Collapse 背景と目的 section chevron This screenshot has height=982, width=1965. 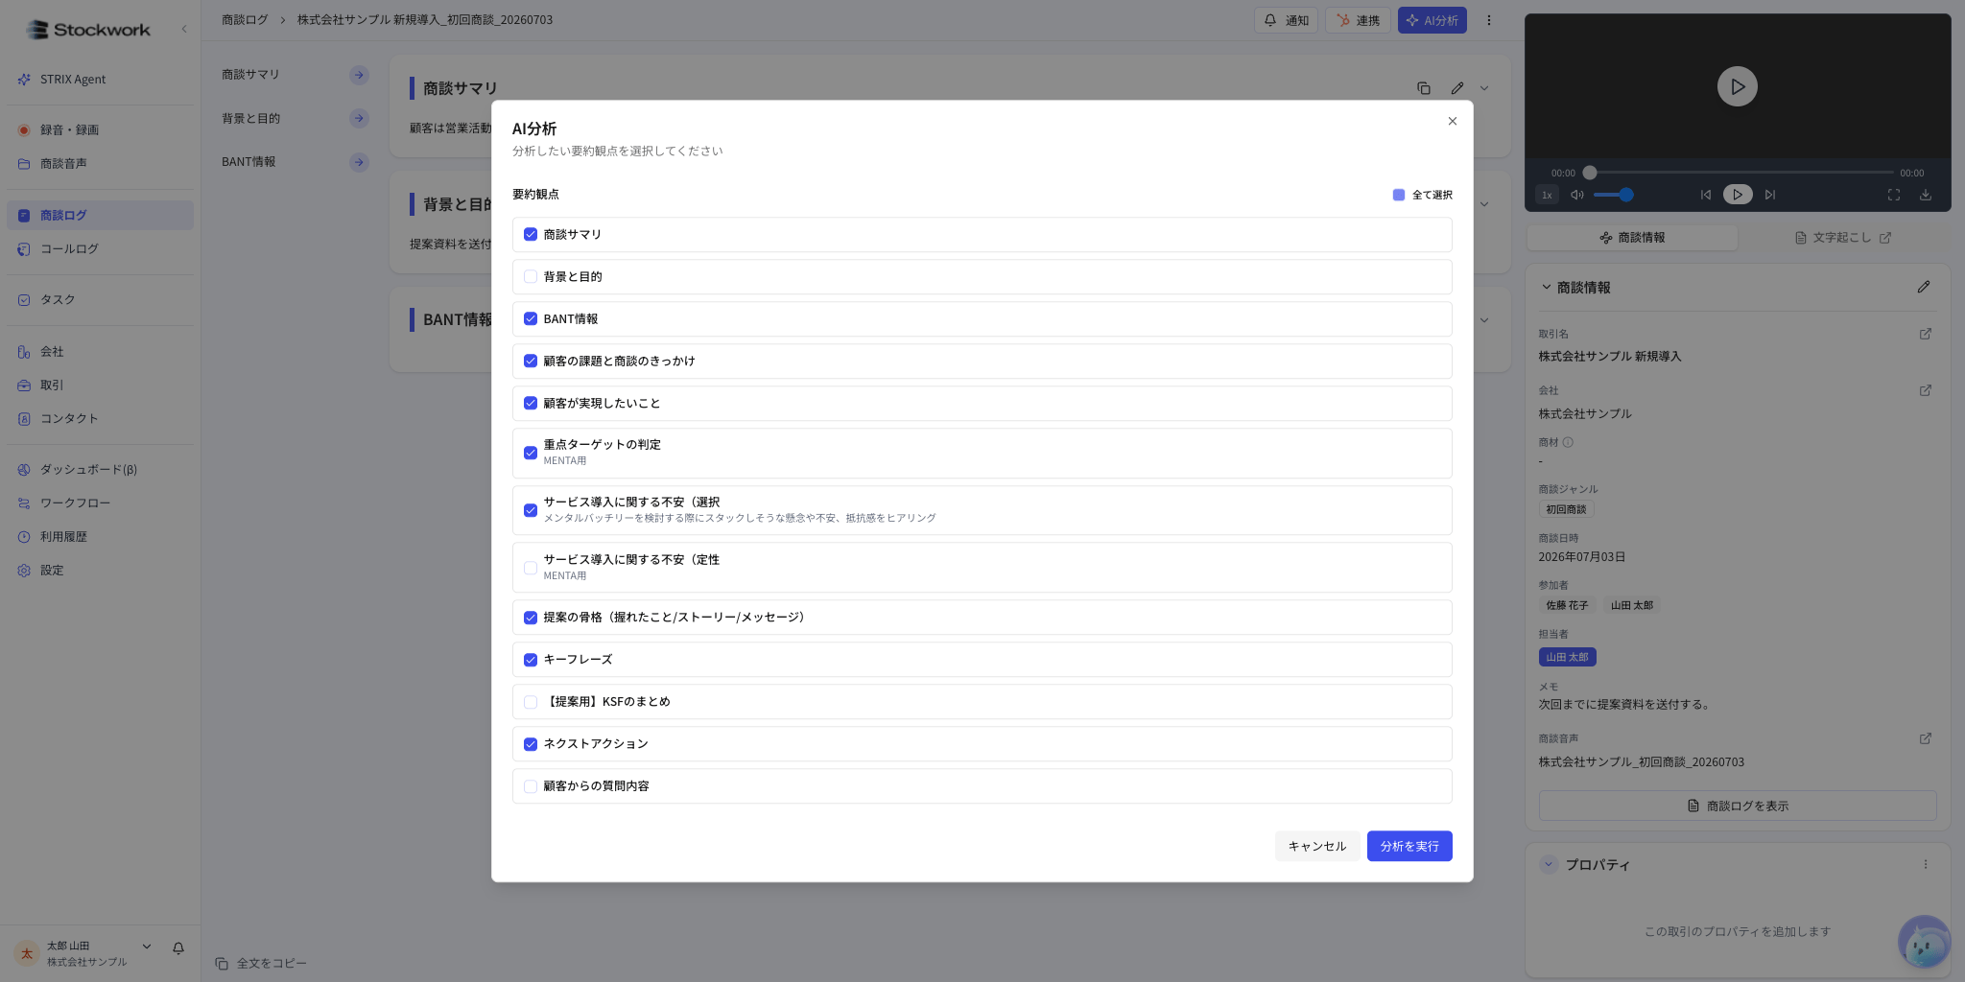pyautogui.click(x=1484, y=204)
